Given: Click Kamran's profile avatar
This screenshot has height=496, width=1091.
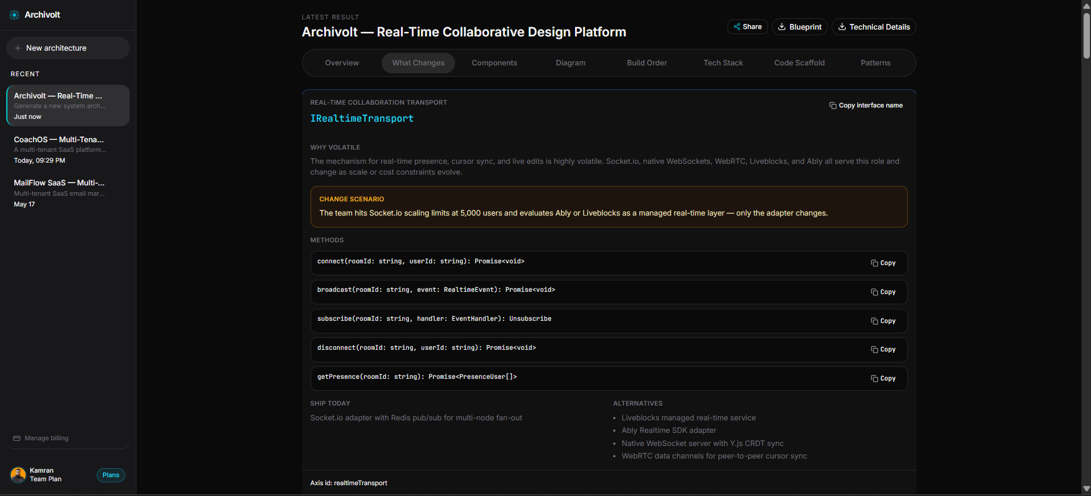Looking at the screenshot, I should point(18,475).
